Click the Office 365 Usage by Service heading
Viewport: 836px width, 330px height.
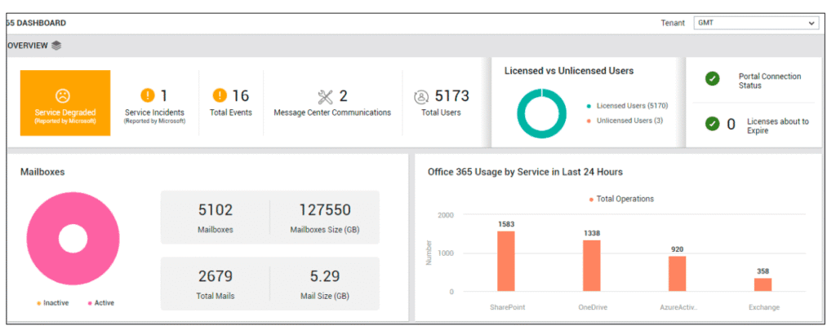pyautogui.click(x=525, y=172)
